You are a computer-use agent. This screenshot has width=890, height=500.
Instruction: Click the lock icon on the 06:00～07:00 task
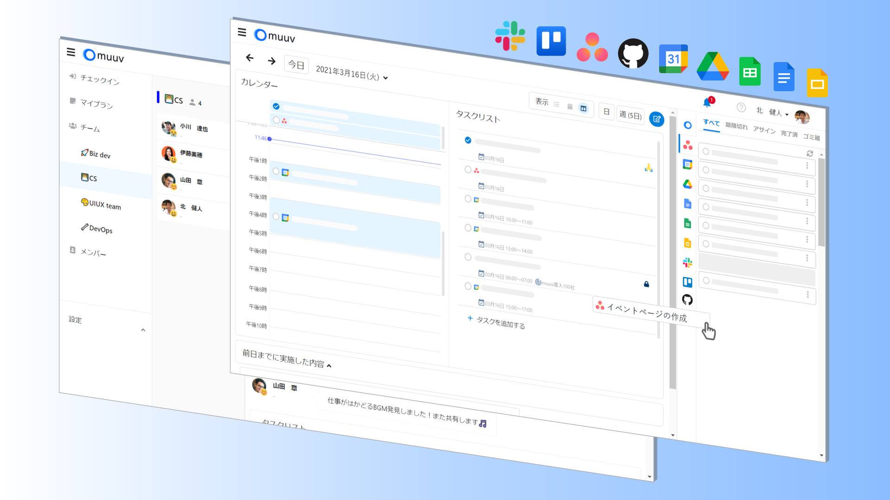coord(646,284)
